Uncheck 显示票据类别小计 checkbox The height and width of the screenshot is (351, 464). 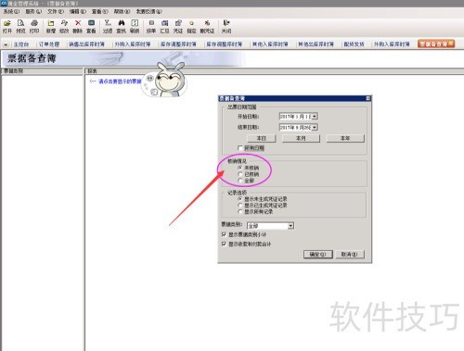[x=224, y=234]
